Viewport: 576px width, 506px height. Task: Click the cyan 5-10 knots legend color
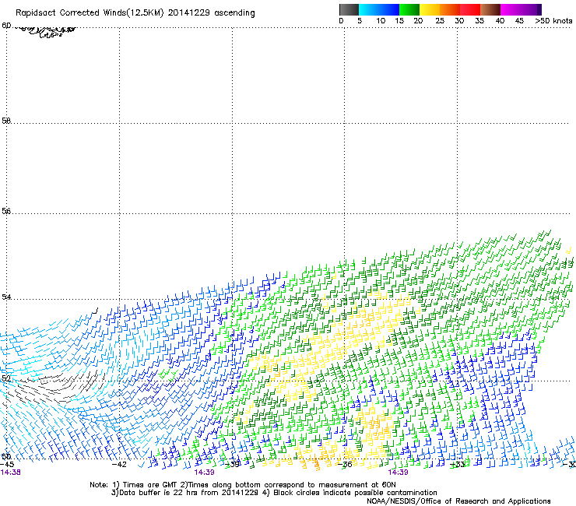(369, 9)
